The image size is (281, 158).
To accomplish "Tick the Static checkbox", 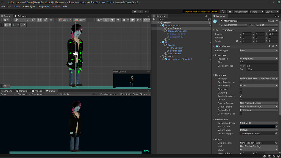I will click(x=266, y=21).
